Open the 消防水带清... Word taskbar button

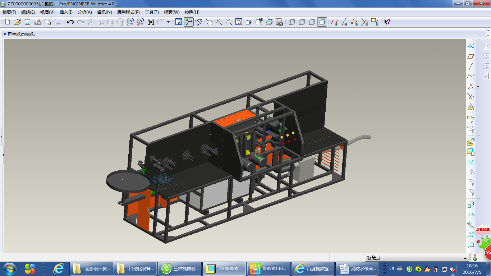coord(357,268)
